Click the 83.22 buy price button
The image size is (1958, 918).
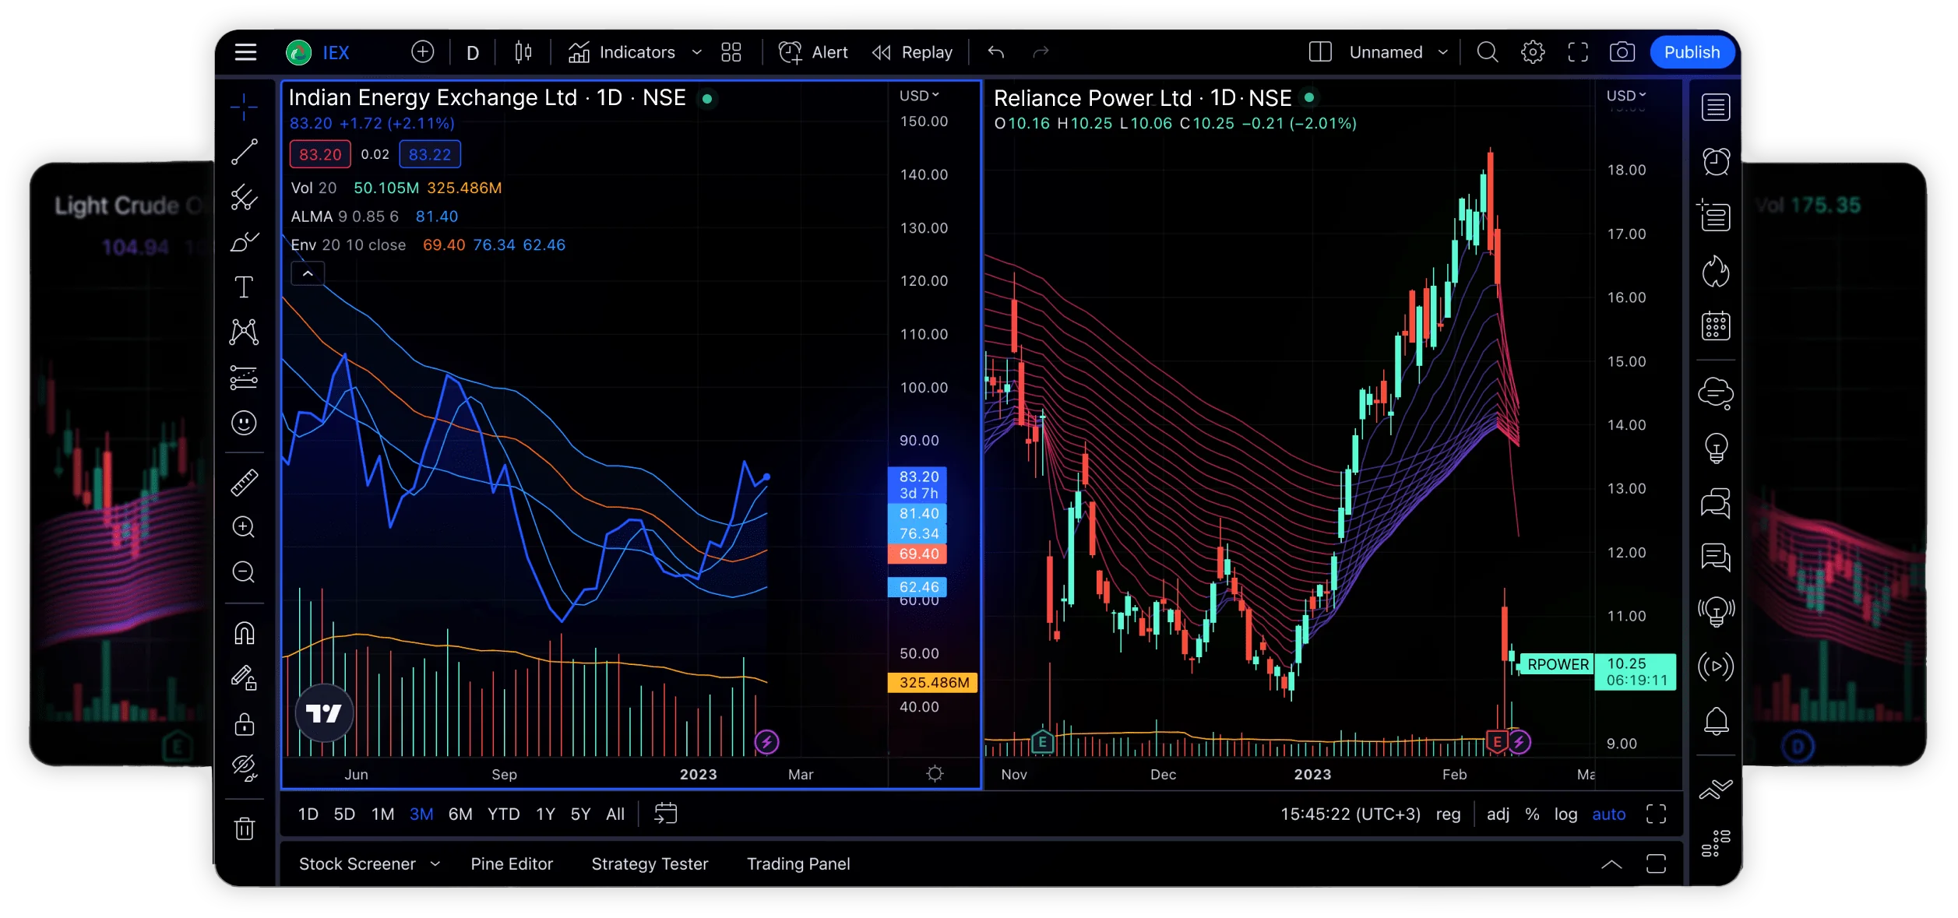[430, 154]
